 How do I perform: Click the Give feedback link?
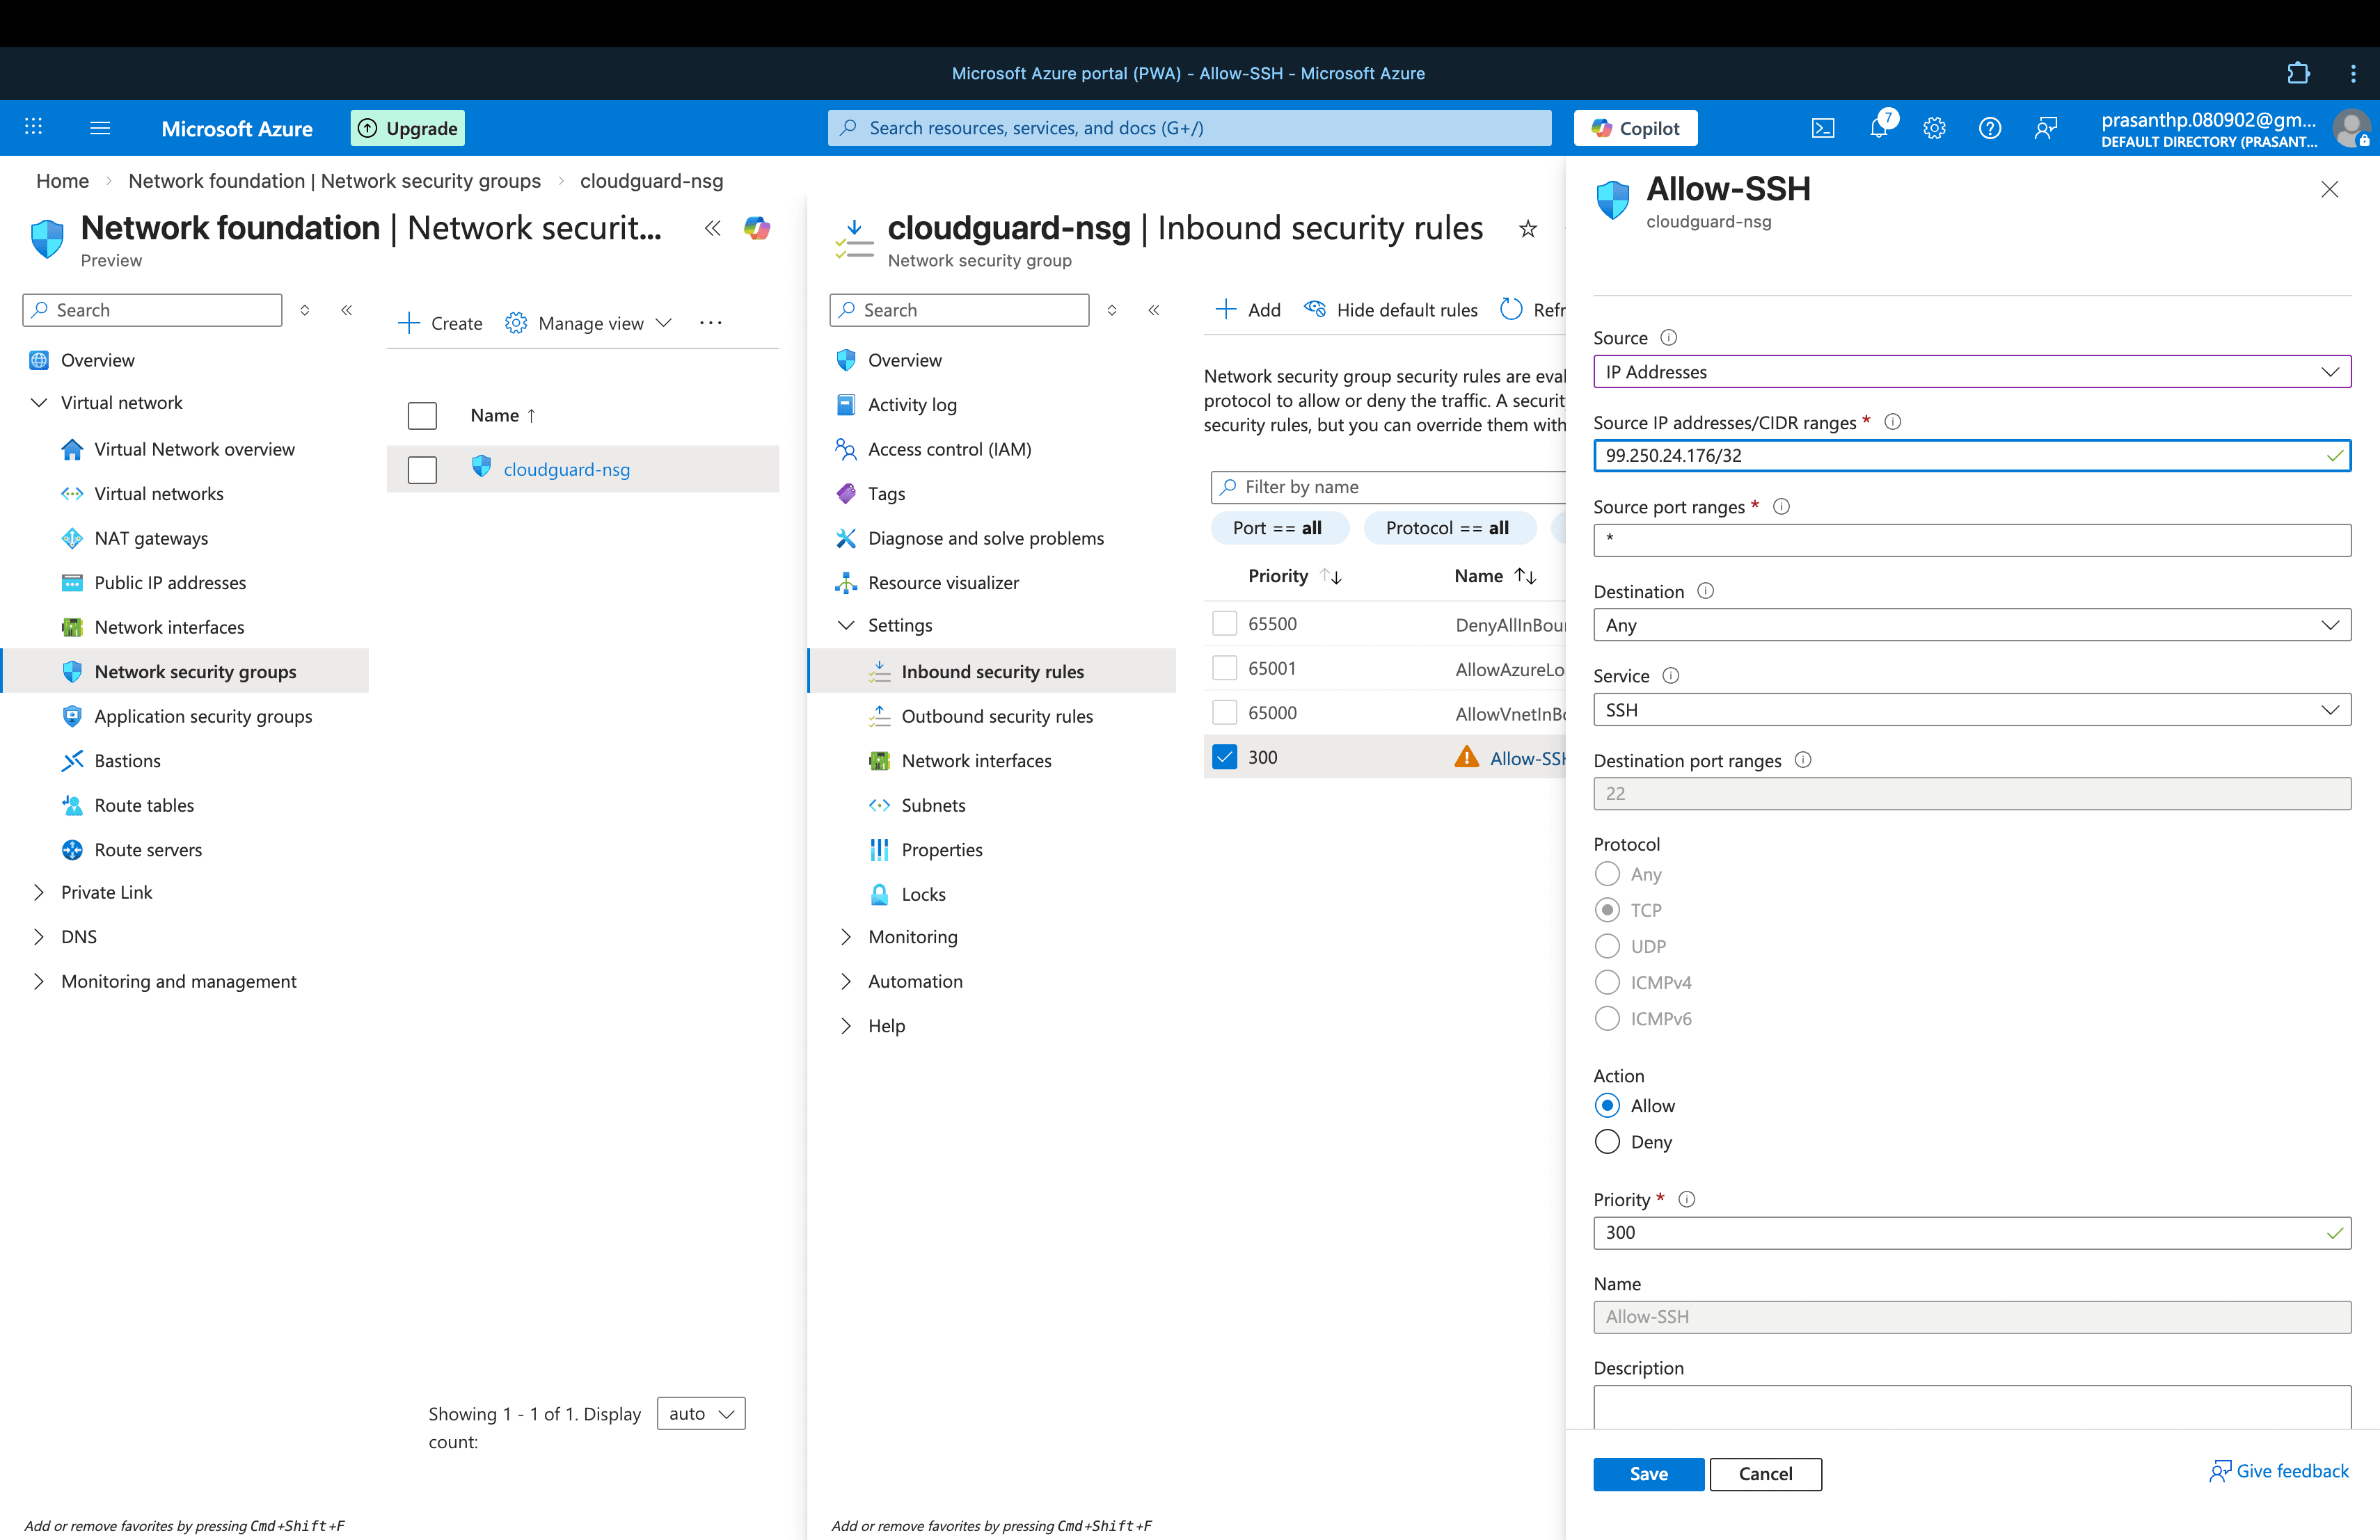[x=2279, y=1471]
